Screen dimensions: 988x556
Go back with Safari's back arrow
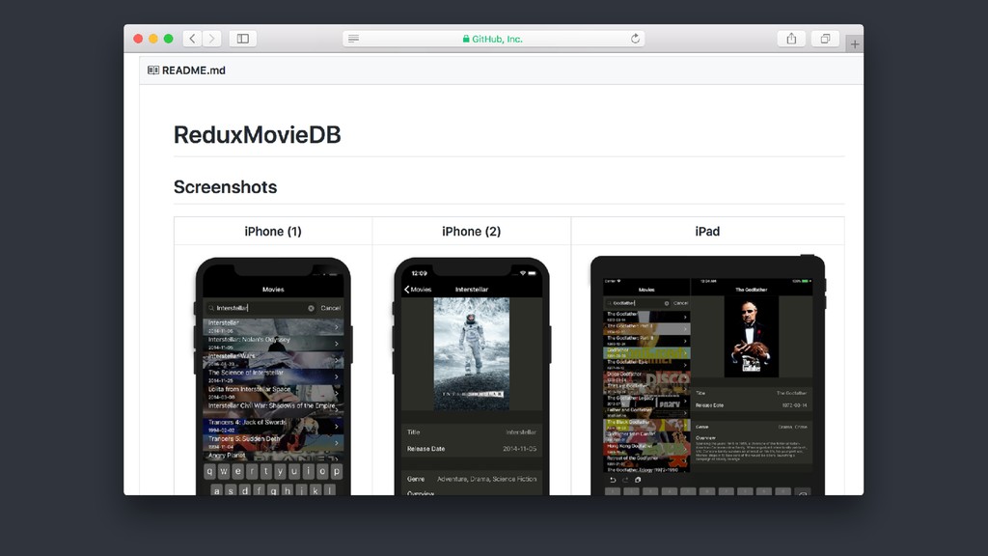tap(192, 39)
